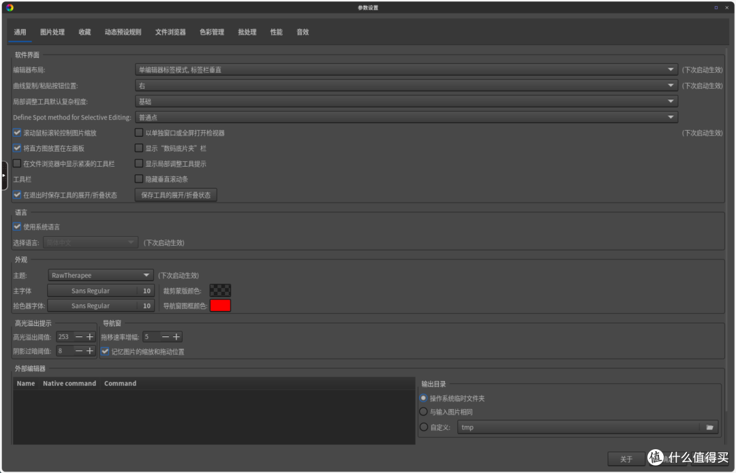Viewport: 736px width, 473px height.
Task: Enable 在文件浏览器中显示紧凑的工具栏 checkbox
Action: point(17,163)
